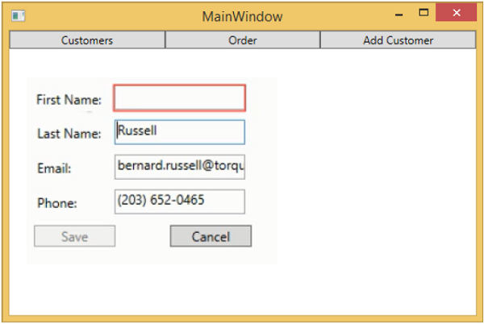Click the "Phone:" label text
The image size is (484, 324).
[x=56, y=203]
